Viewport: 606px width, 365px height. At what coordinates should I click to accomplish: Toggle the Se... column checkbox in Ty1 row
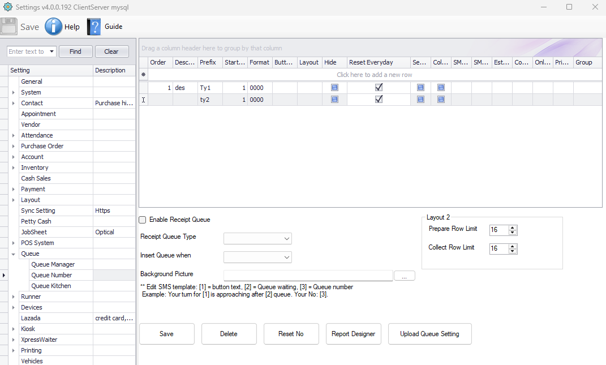pyautogui.click(x=420, y=88)
